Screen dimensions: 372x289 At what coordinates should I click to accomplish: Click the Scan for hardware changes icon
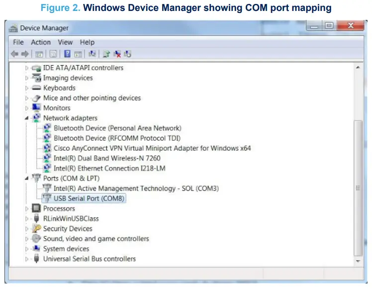(92, 54)
